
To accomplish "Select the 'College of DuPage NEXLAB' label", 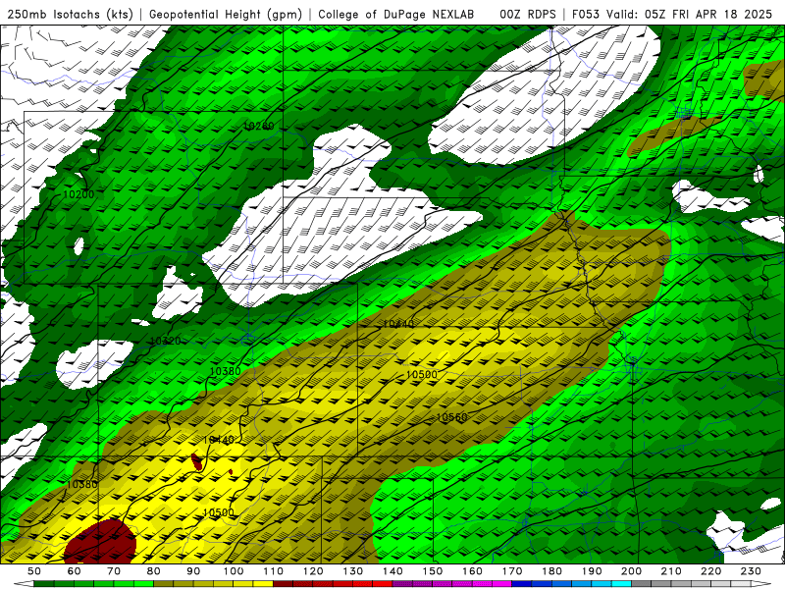I will click(x=396, y=14).
